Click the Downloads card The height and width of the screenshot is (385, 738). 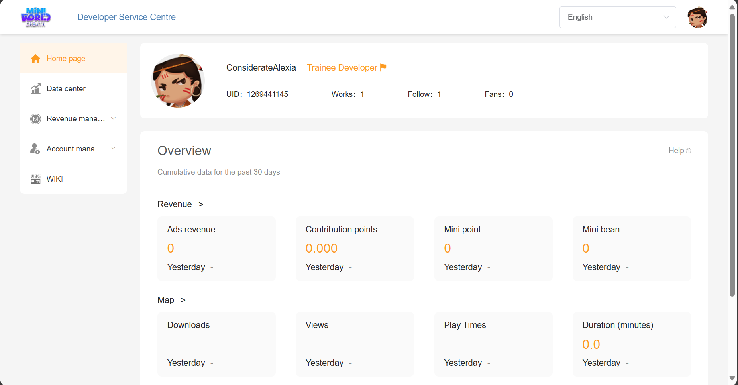tap(216, 344)
